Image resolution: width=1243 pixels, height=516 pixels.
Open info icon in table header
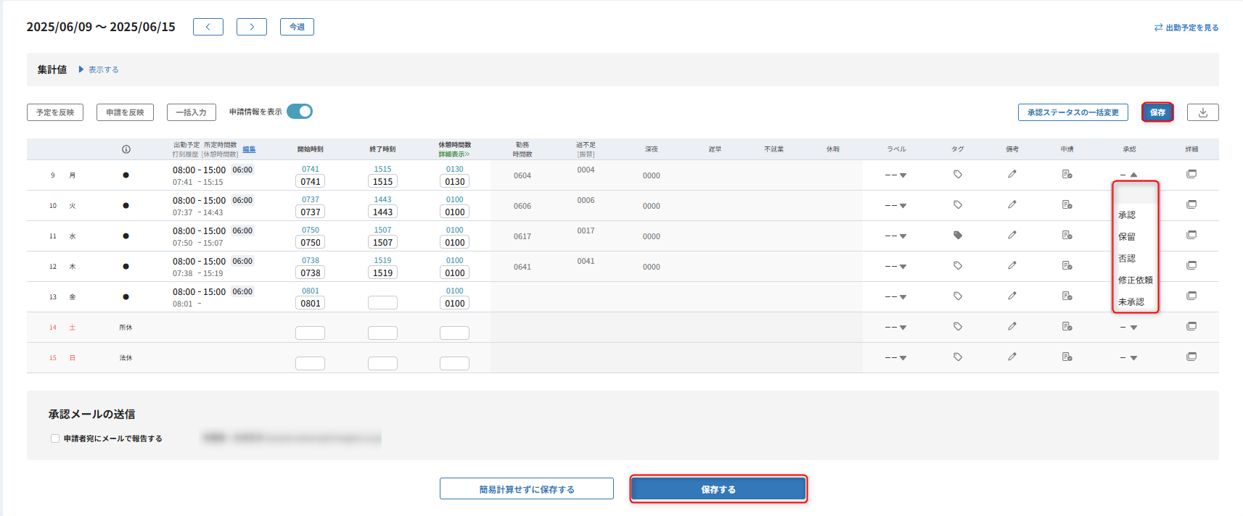point(126,149)
